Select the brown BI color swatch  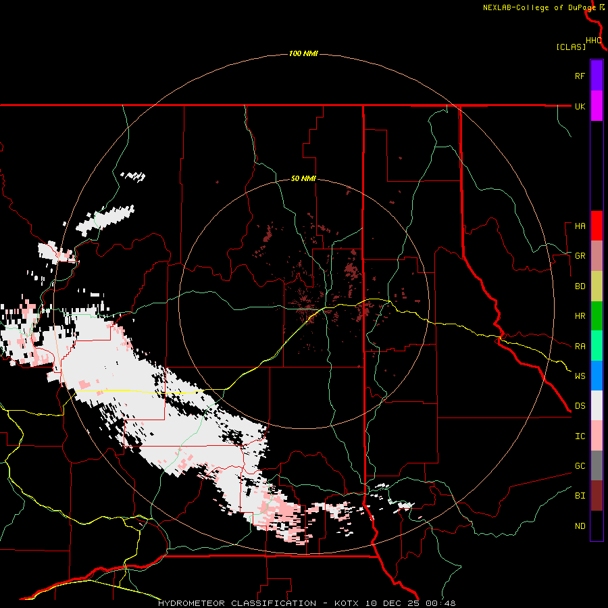coord(597,496)
